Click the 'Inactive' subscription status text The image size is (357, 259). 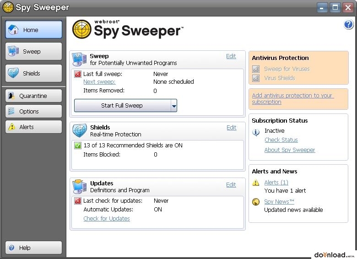tap(274, 131)
